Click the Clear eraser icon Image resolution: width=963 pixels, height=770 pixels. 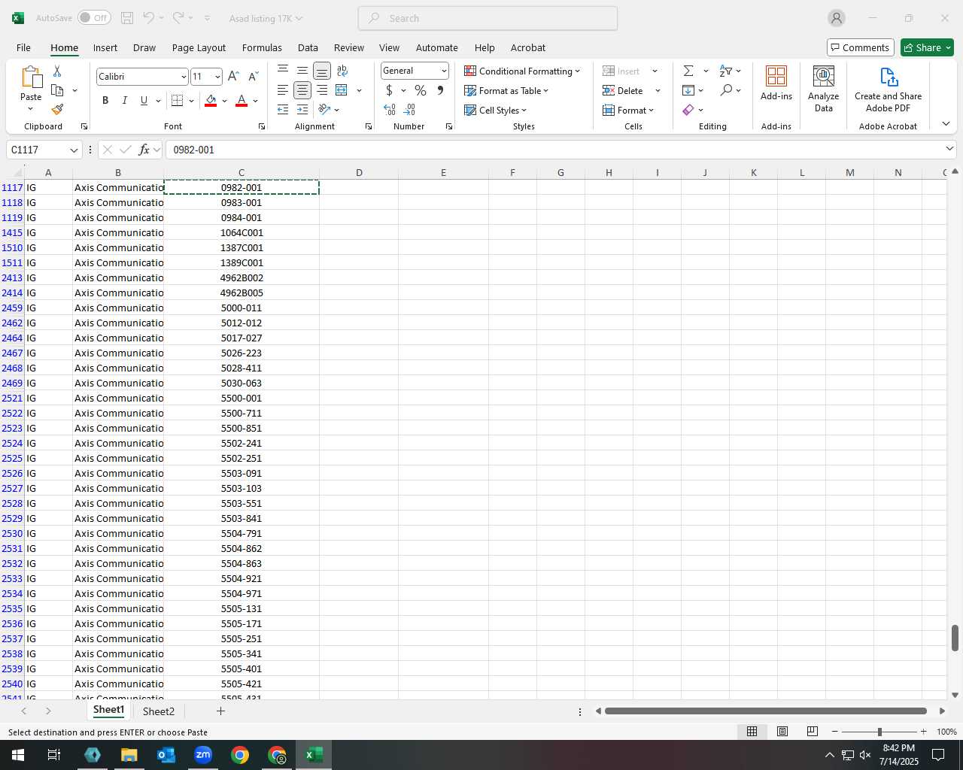coord(688,110)
